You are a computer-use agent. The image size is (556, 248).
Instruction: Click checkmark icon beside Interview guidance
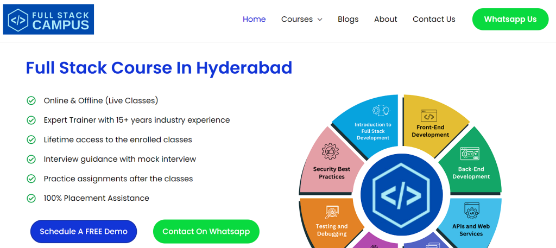click(31, 159)
